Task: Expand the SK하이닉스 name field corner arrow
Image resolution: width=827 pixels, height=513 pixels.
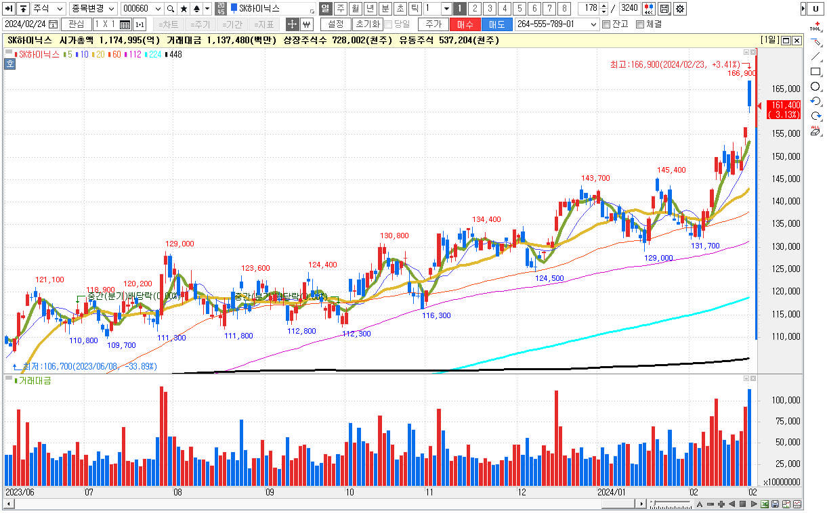Action: tap(312, 12)
